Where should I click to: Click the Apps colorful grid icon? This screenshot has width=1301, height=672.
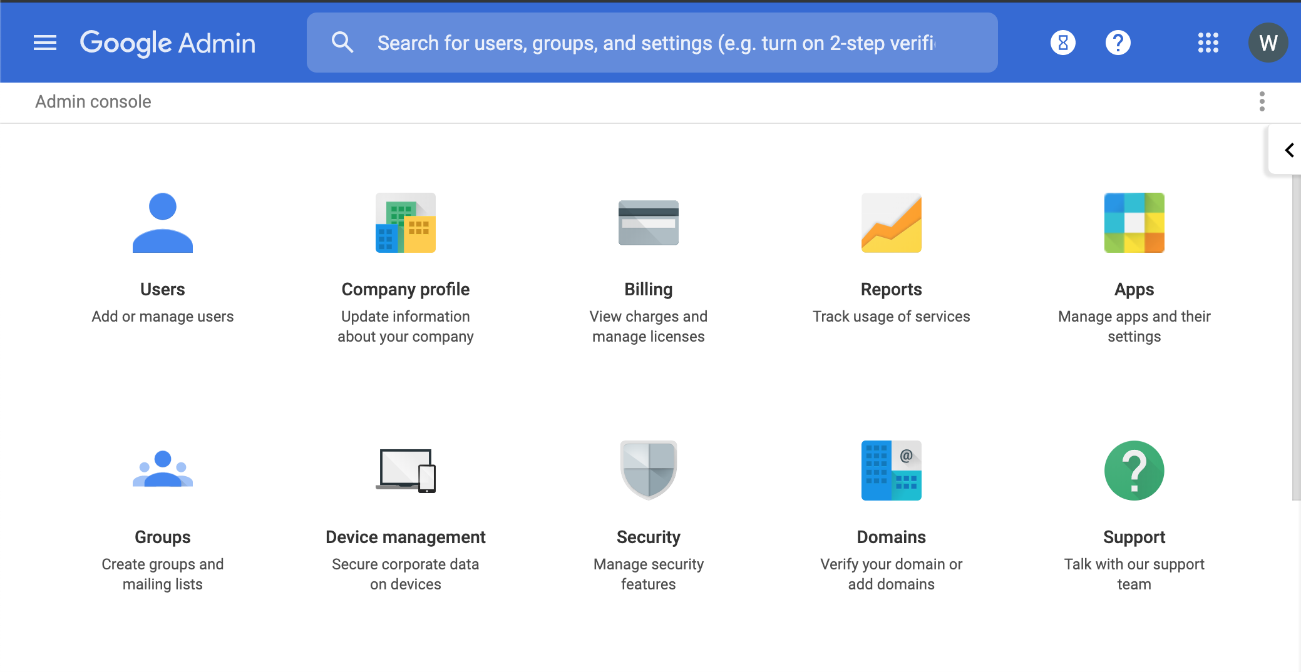(1134, 223)
